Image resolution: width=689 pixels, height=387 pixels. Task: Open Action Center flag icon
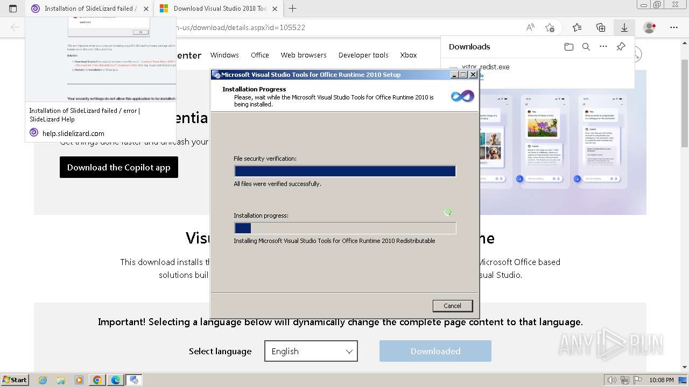(x=637, y=380)
